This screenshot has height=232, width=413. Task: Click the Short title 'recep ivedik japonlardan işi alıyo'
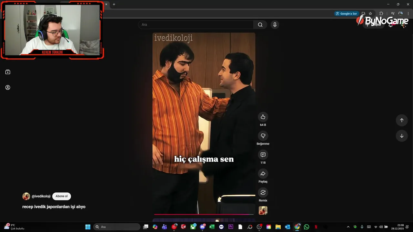(x=54, y=207)
